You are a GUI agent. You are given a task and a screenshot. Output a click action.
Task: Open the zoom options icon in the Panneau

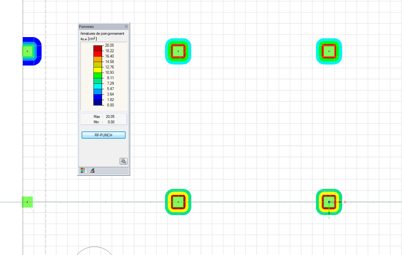click(123, 161)
